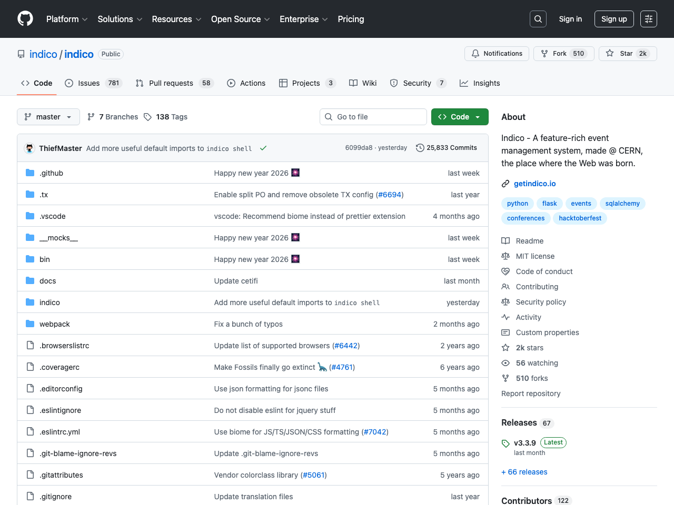Click the Go to file search field
Screen dimensions: 674x505
[x=373, y=116]
